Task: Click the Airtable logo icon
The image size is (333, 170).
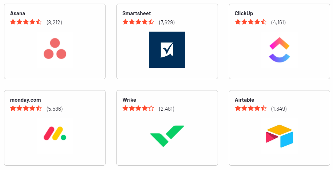Action: tap(279, 136)
